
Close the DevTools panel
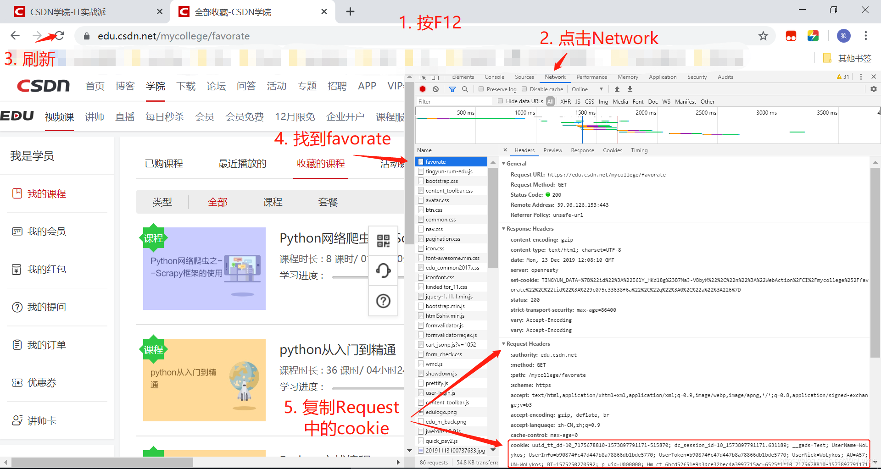[874, 77]
